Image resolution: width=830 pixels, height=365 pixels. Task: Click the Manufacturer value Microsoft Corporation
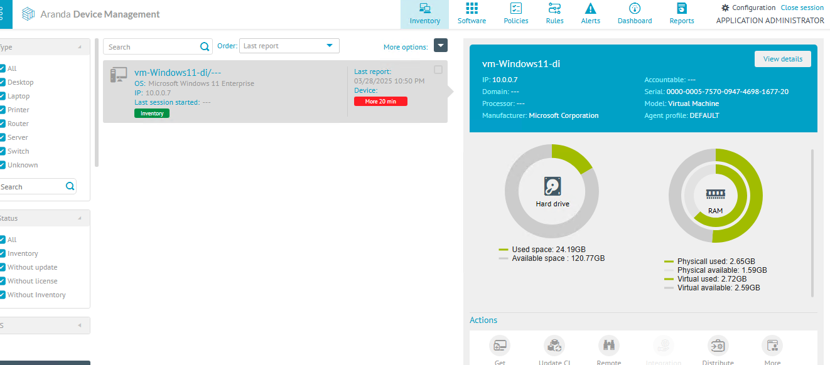(x=564, y=115)
